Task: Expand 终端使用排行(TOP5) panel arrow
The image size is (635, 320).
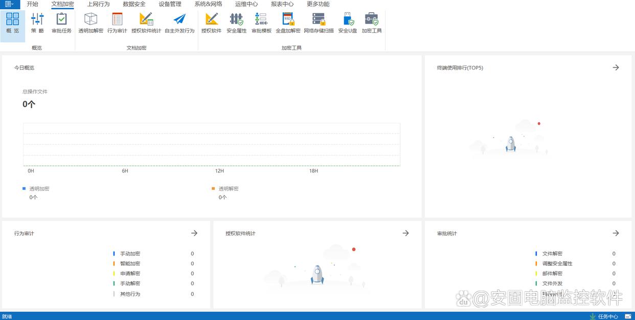Action: (616, 67)
